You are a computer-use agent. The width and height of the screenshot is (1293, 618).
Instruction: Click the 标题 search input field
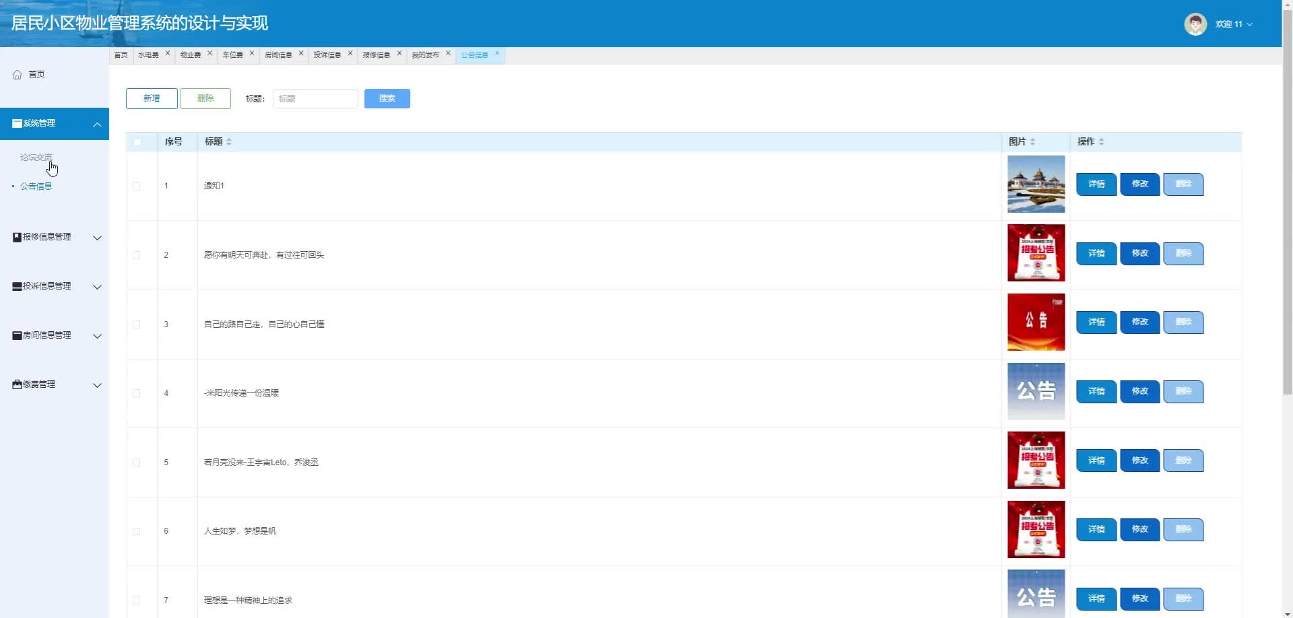(x=315, y=98)
